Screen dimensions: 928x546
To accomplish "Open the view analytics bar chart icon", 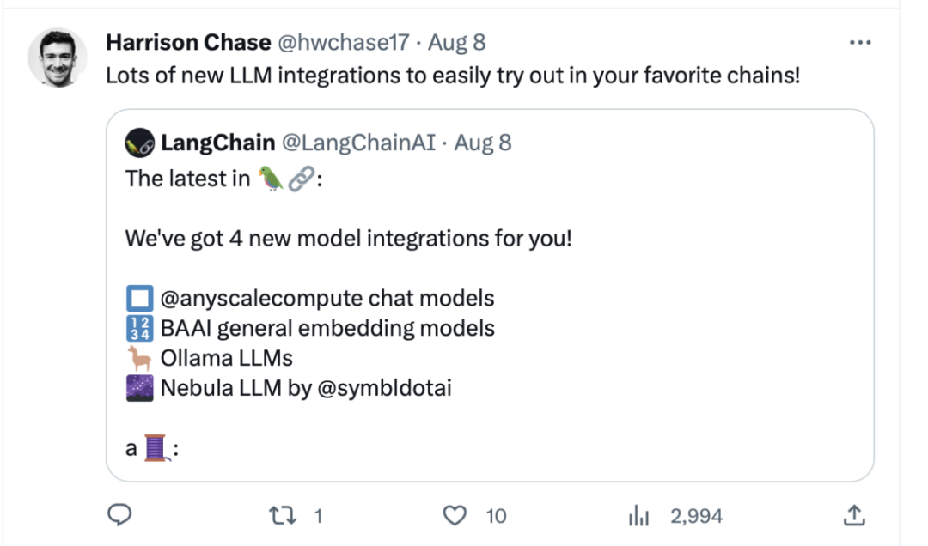I will [638, 515].
